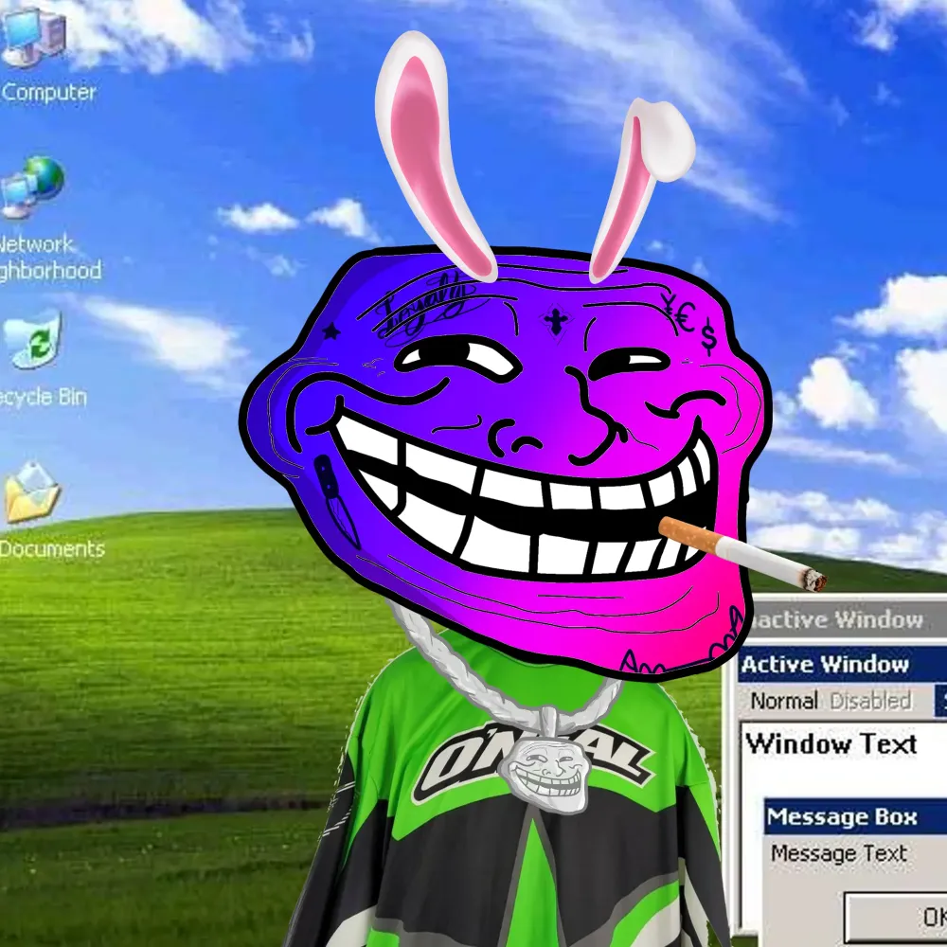
Task: Select the Computer icon label text
Action: [48, 93]
